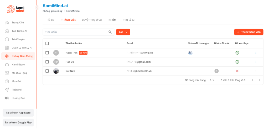269x140 pixels.
Task: Collapse the sidebar with the arrow button
Action: [x=37, y=8]
